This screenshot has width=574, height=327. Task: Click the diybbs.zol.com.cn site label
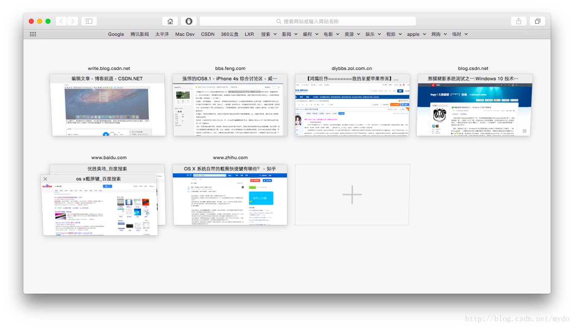[x=352, y=68]
